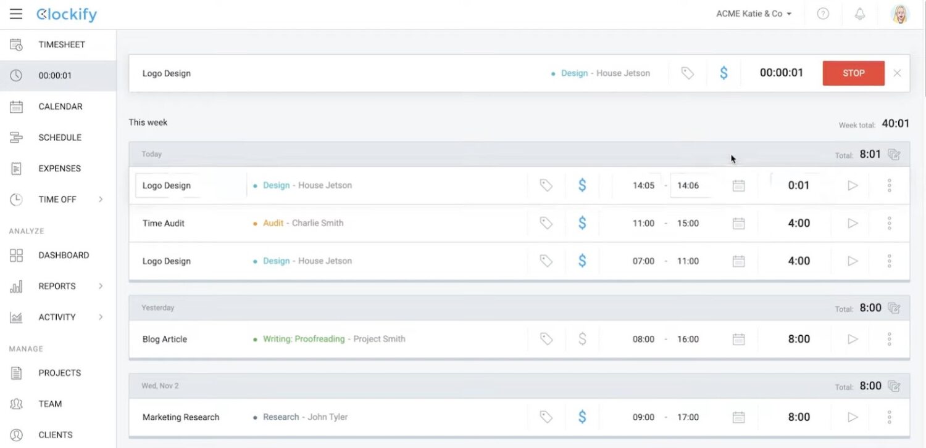Open your profile avatar menu
The height and width of the screenshot is (448, 926).
pyautogui.click(x=900, y=14)
